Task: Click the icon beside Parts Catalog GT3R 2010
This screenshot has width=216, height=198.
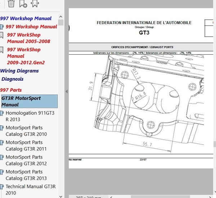Action: click(2, 128)
